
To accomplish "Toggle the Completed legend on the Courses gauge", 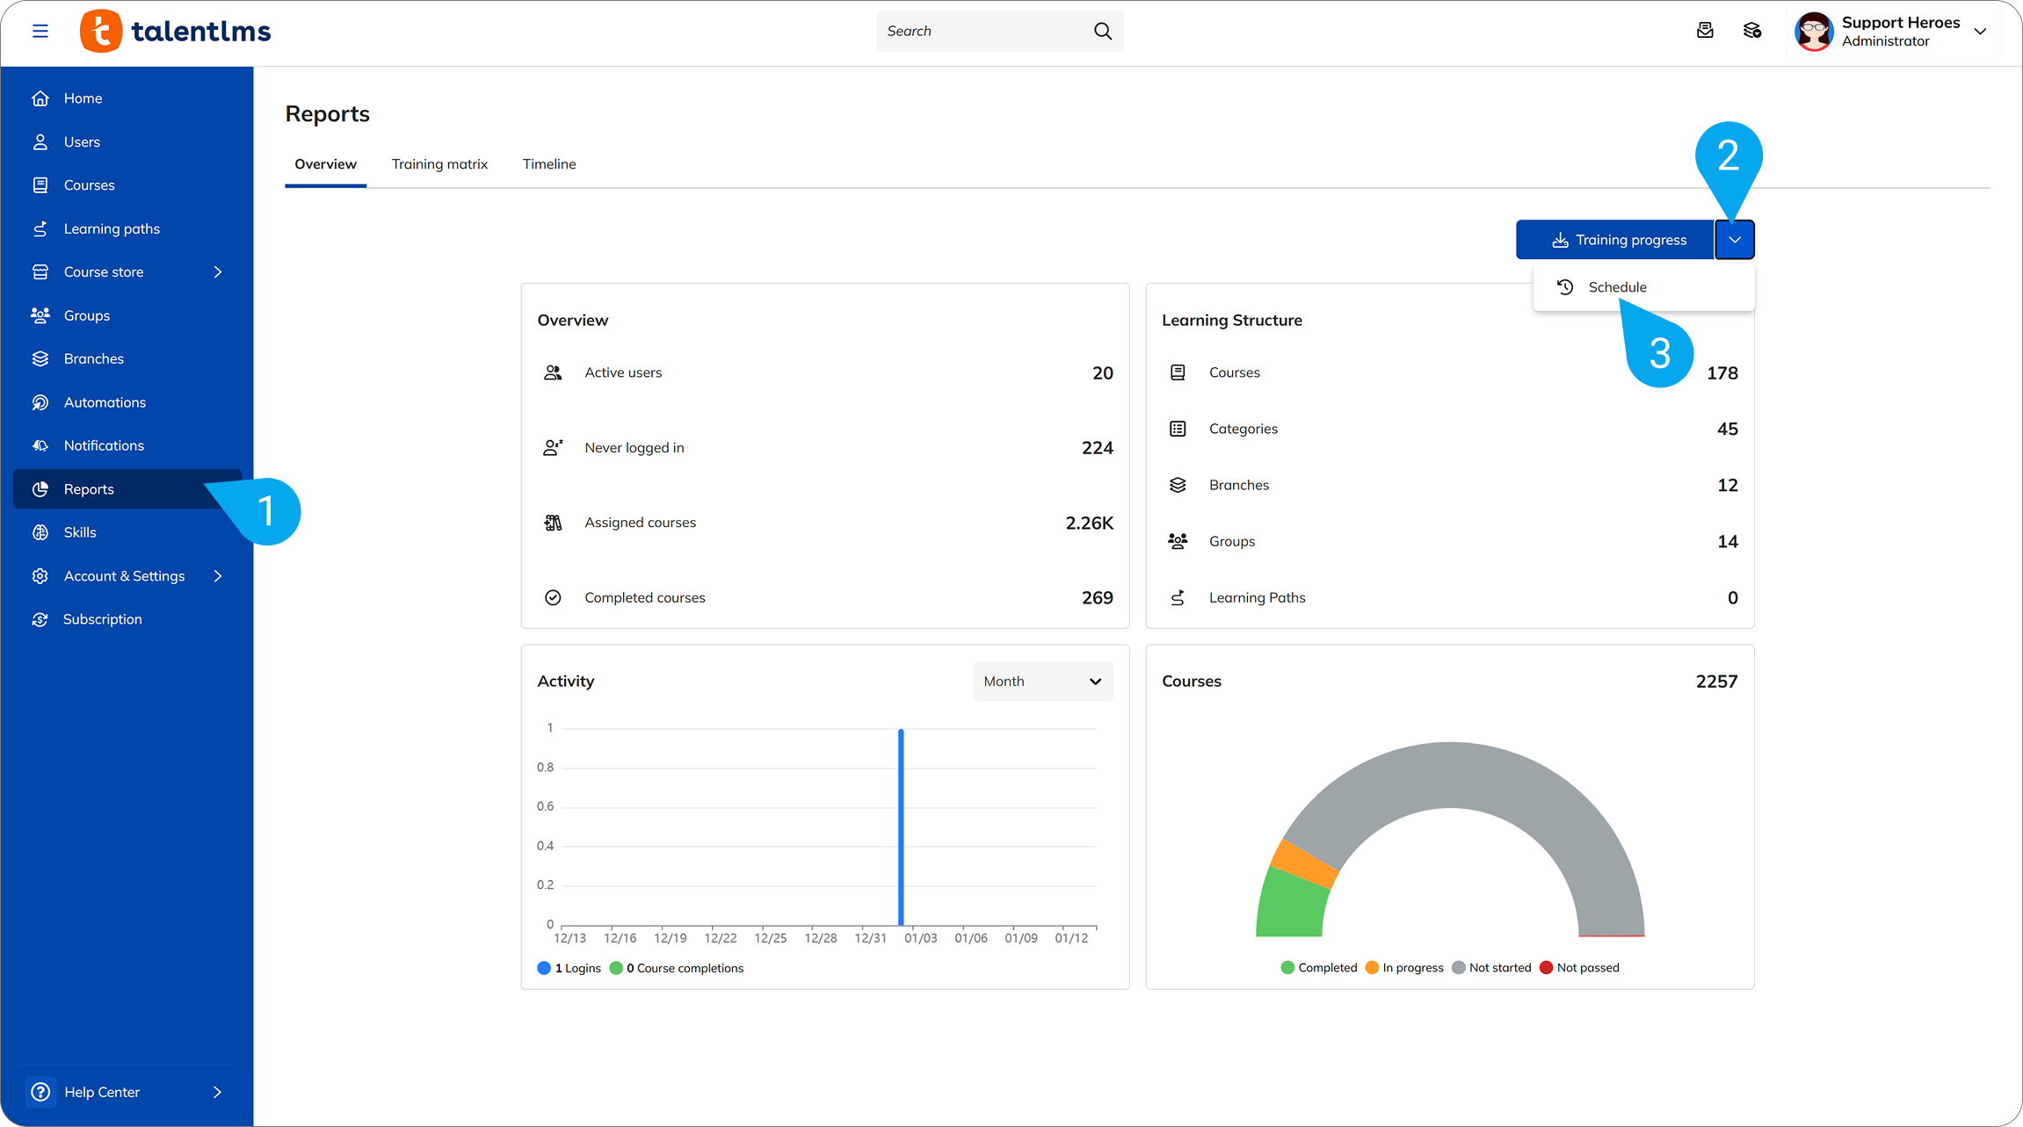I will (x=1319, y=967).
